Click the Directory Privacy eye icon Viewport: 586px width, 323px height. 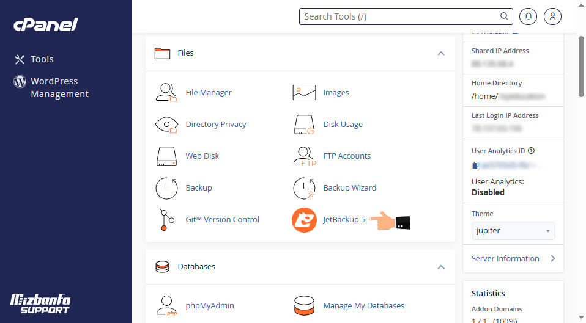(x=166, y=125)
